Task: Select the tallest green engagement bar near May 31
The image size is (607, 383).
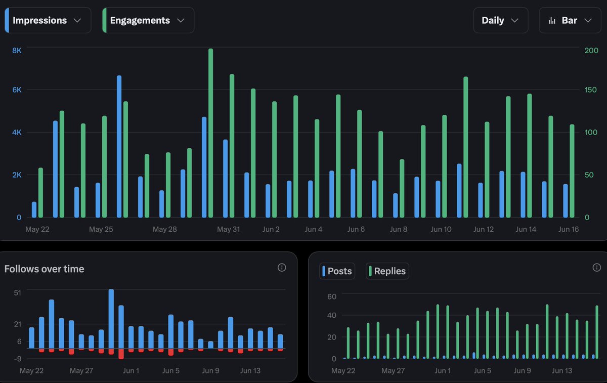Action: tap(210, 133)
